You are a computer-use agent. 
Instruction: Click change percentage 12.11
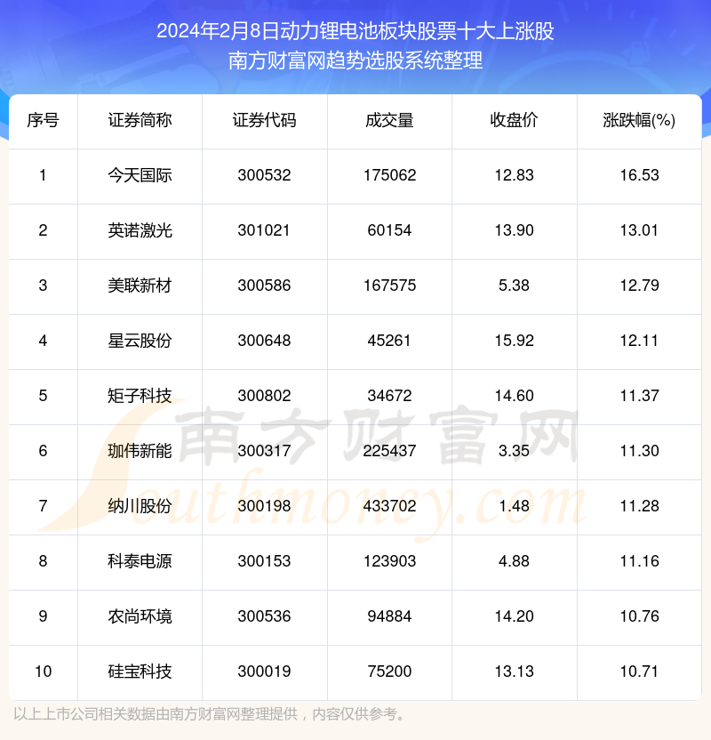[x=639, y=341]
